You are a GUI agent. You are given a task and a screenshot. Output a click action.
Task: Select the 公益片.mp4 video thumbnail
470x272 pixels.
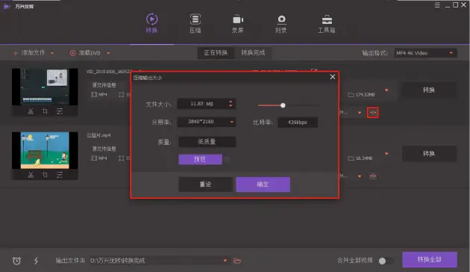click(x=45, y=150)
